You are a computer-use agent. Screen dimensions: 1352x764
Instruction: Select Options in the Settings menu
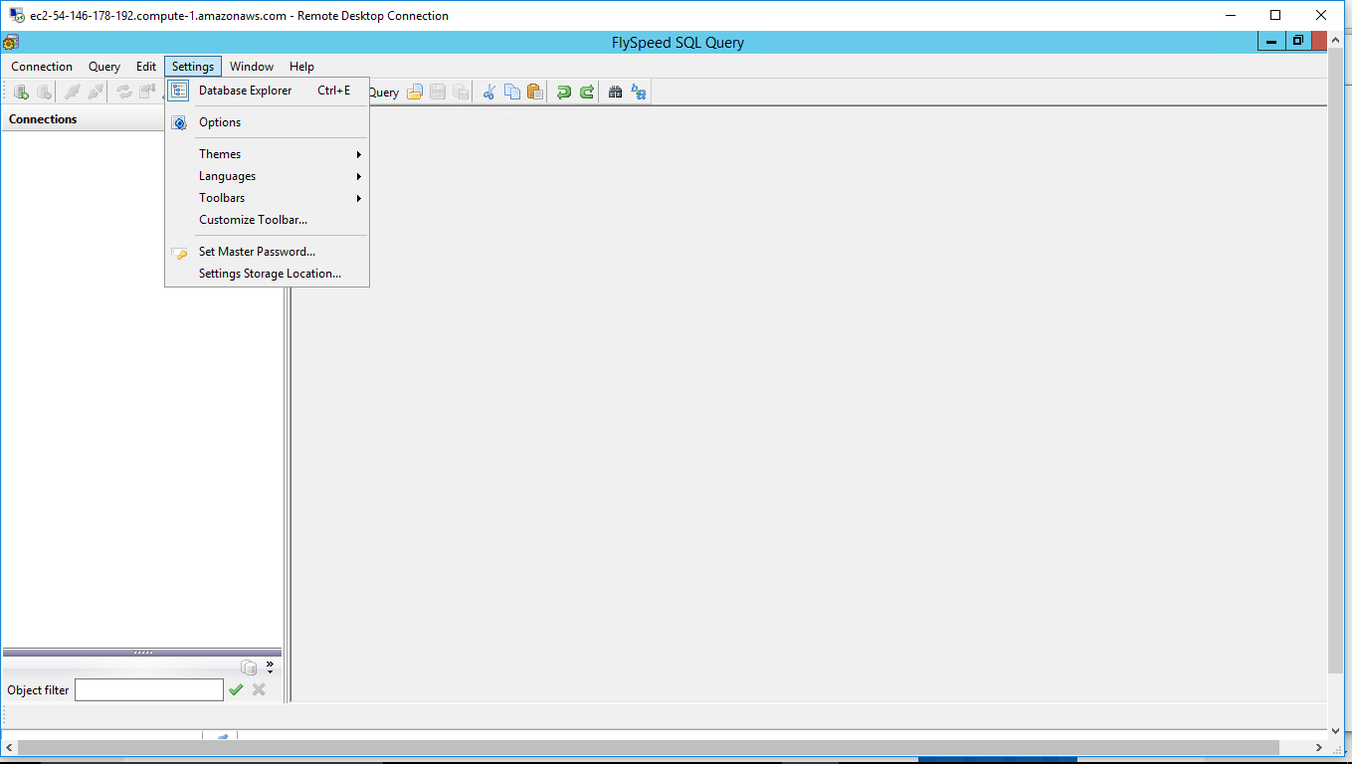tap(219, 122)
